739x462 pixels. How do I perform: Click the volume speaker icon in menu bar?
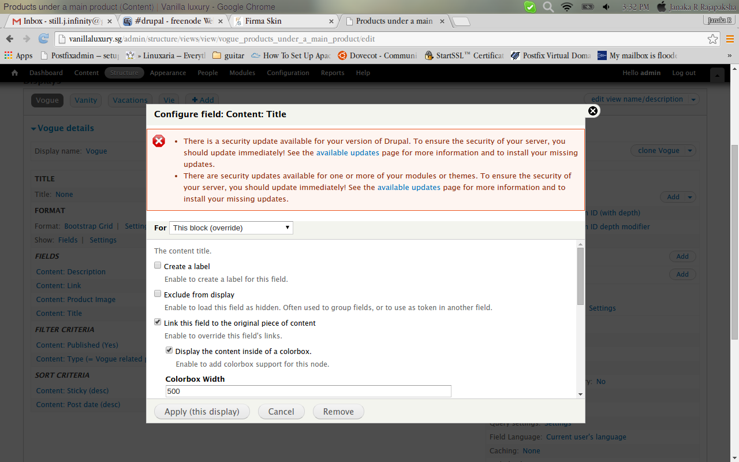(x=606, y=7)
